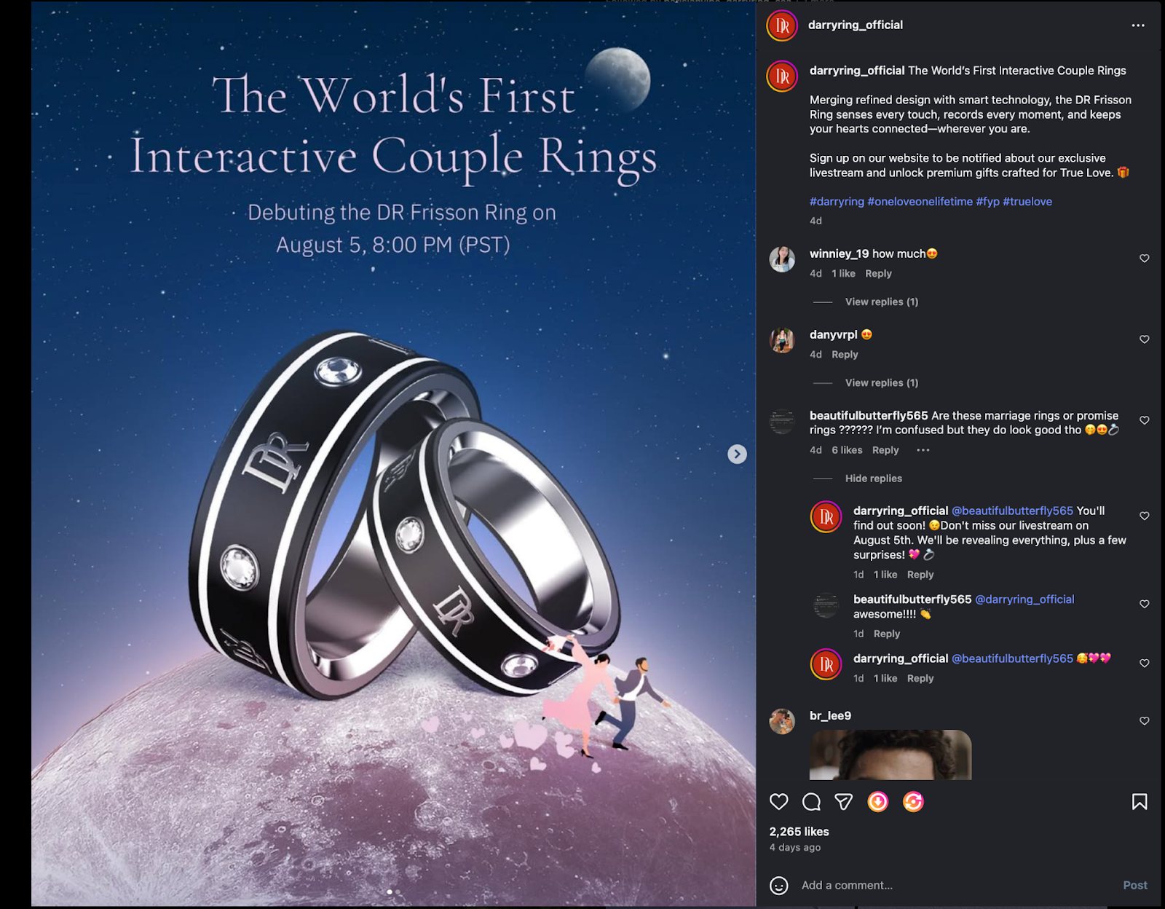Open the emoji picker in comment box
The image size is (1165, 909).
pyautogui.click(x=779, y=886)
